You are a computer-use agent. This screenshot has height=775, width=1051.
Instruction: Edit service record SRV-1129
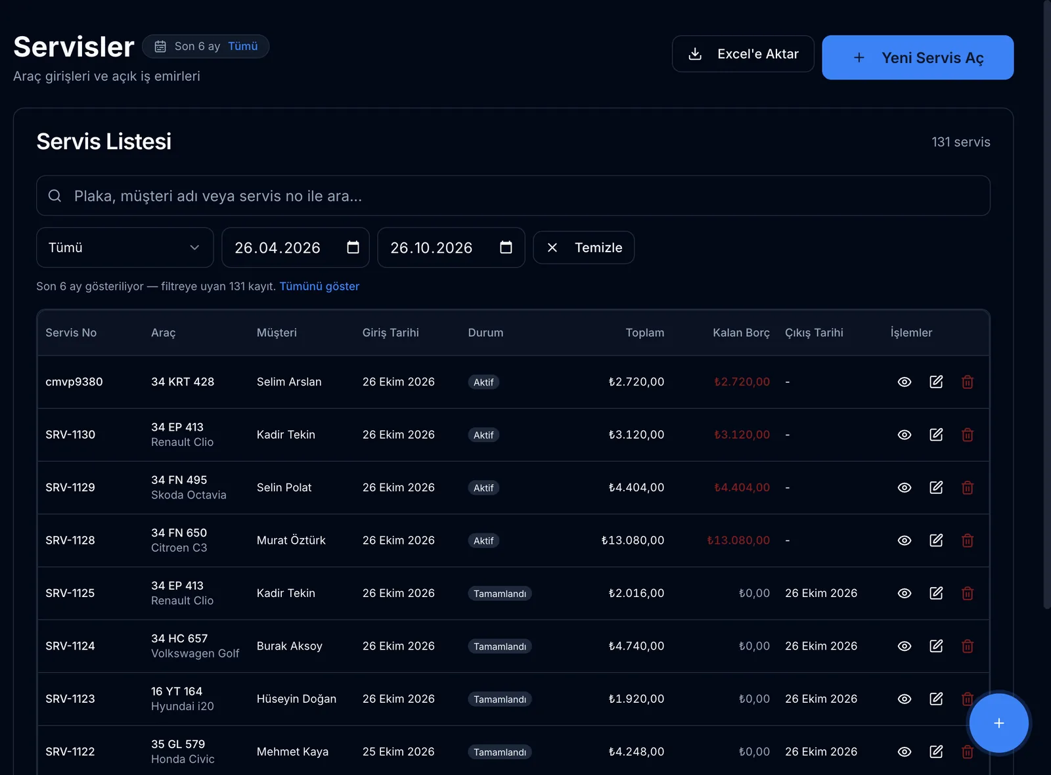[936, 487]
